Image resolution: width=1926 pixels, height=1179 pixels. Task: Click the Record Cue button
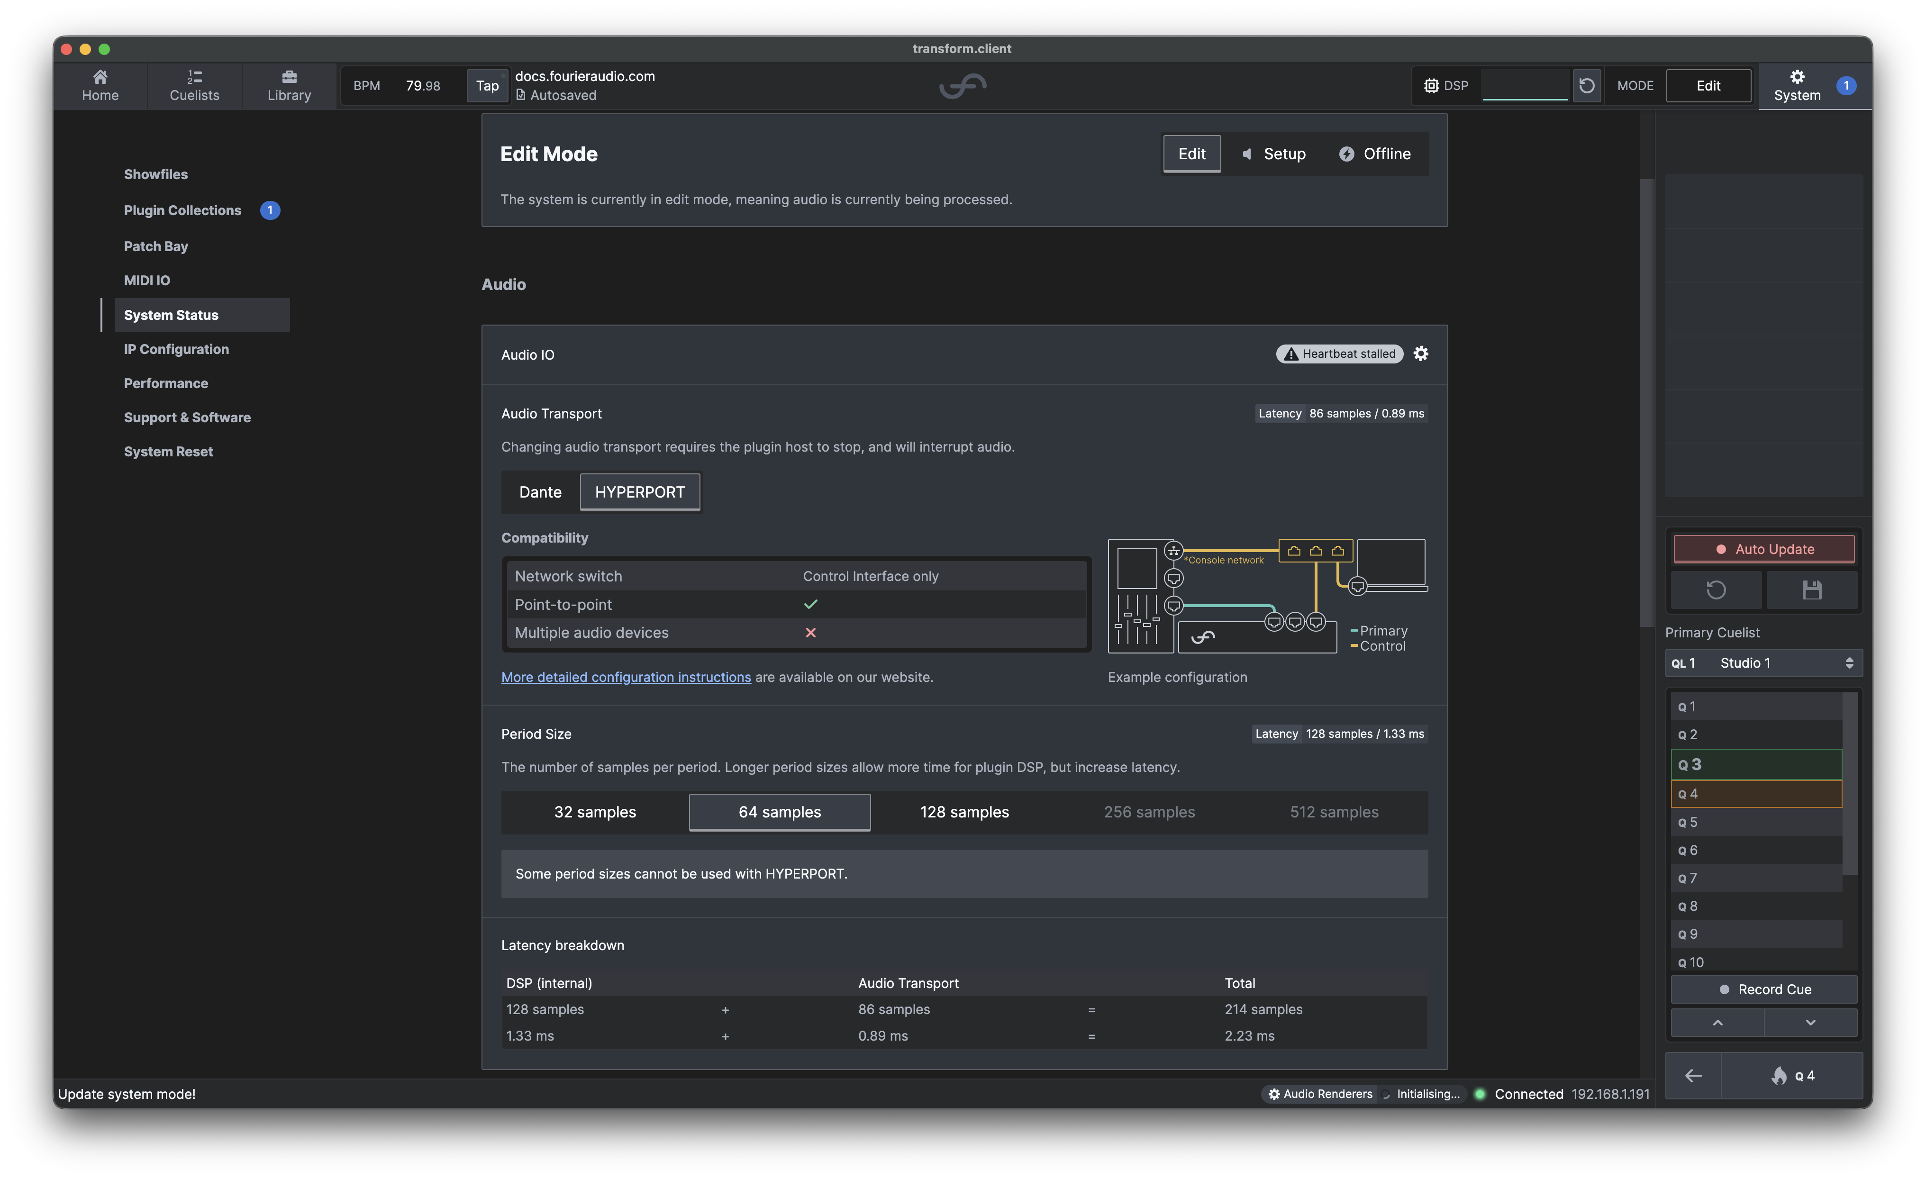1763,989
